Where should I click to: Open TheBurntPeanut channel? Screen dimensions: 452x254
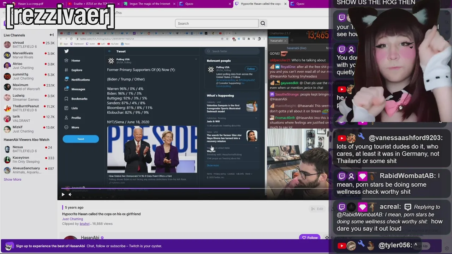(29, 108)
